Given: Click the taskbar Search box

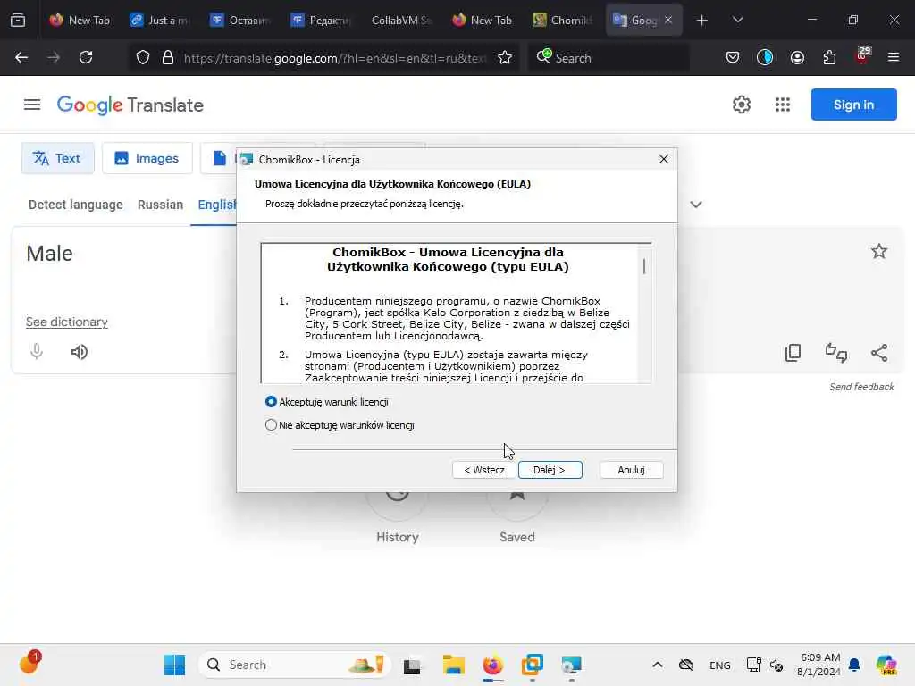Looking at the screenshot, I should click(x=295, y=665).
